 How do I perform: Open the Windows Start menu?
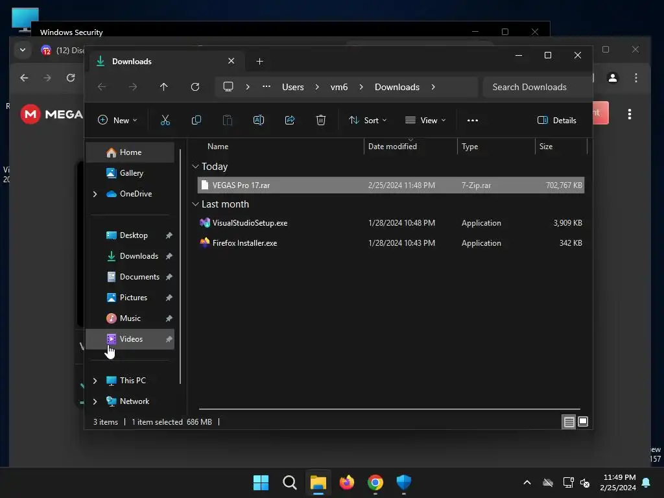261,482
